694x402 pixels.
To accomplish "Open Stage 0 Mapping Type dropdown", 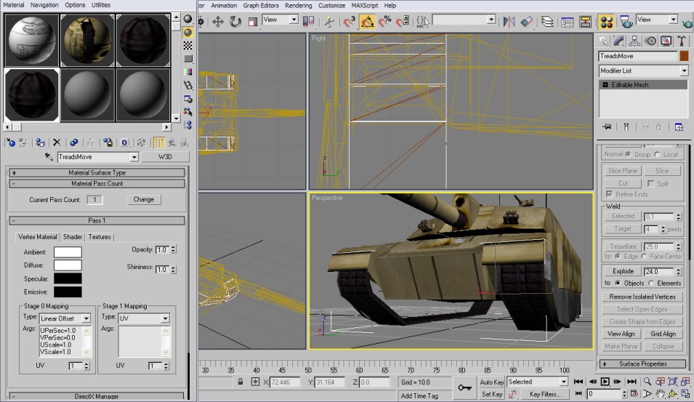I will pyautogui.click(x=86, y=318).
